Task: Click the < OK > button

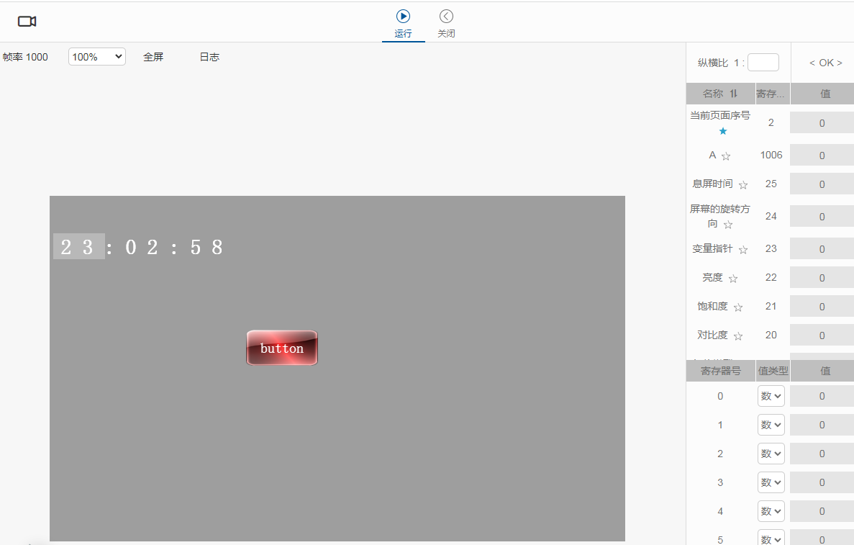Action: tap(825, 63)
